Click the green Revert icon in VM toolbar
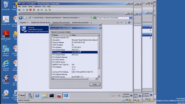This screenshot has height=104, width=185. pos(50,10)
